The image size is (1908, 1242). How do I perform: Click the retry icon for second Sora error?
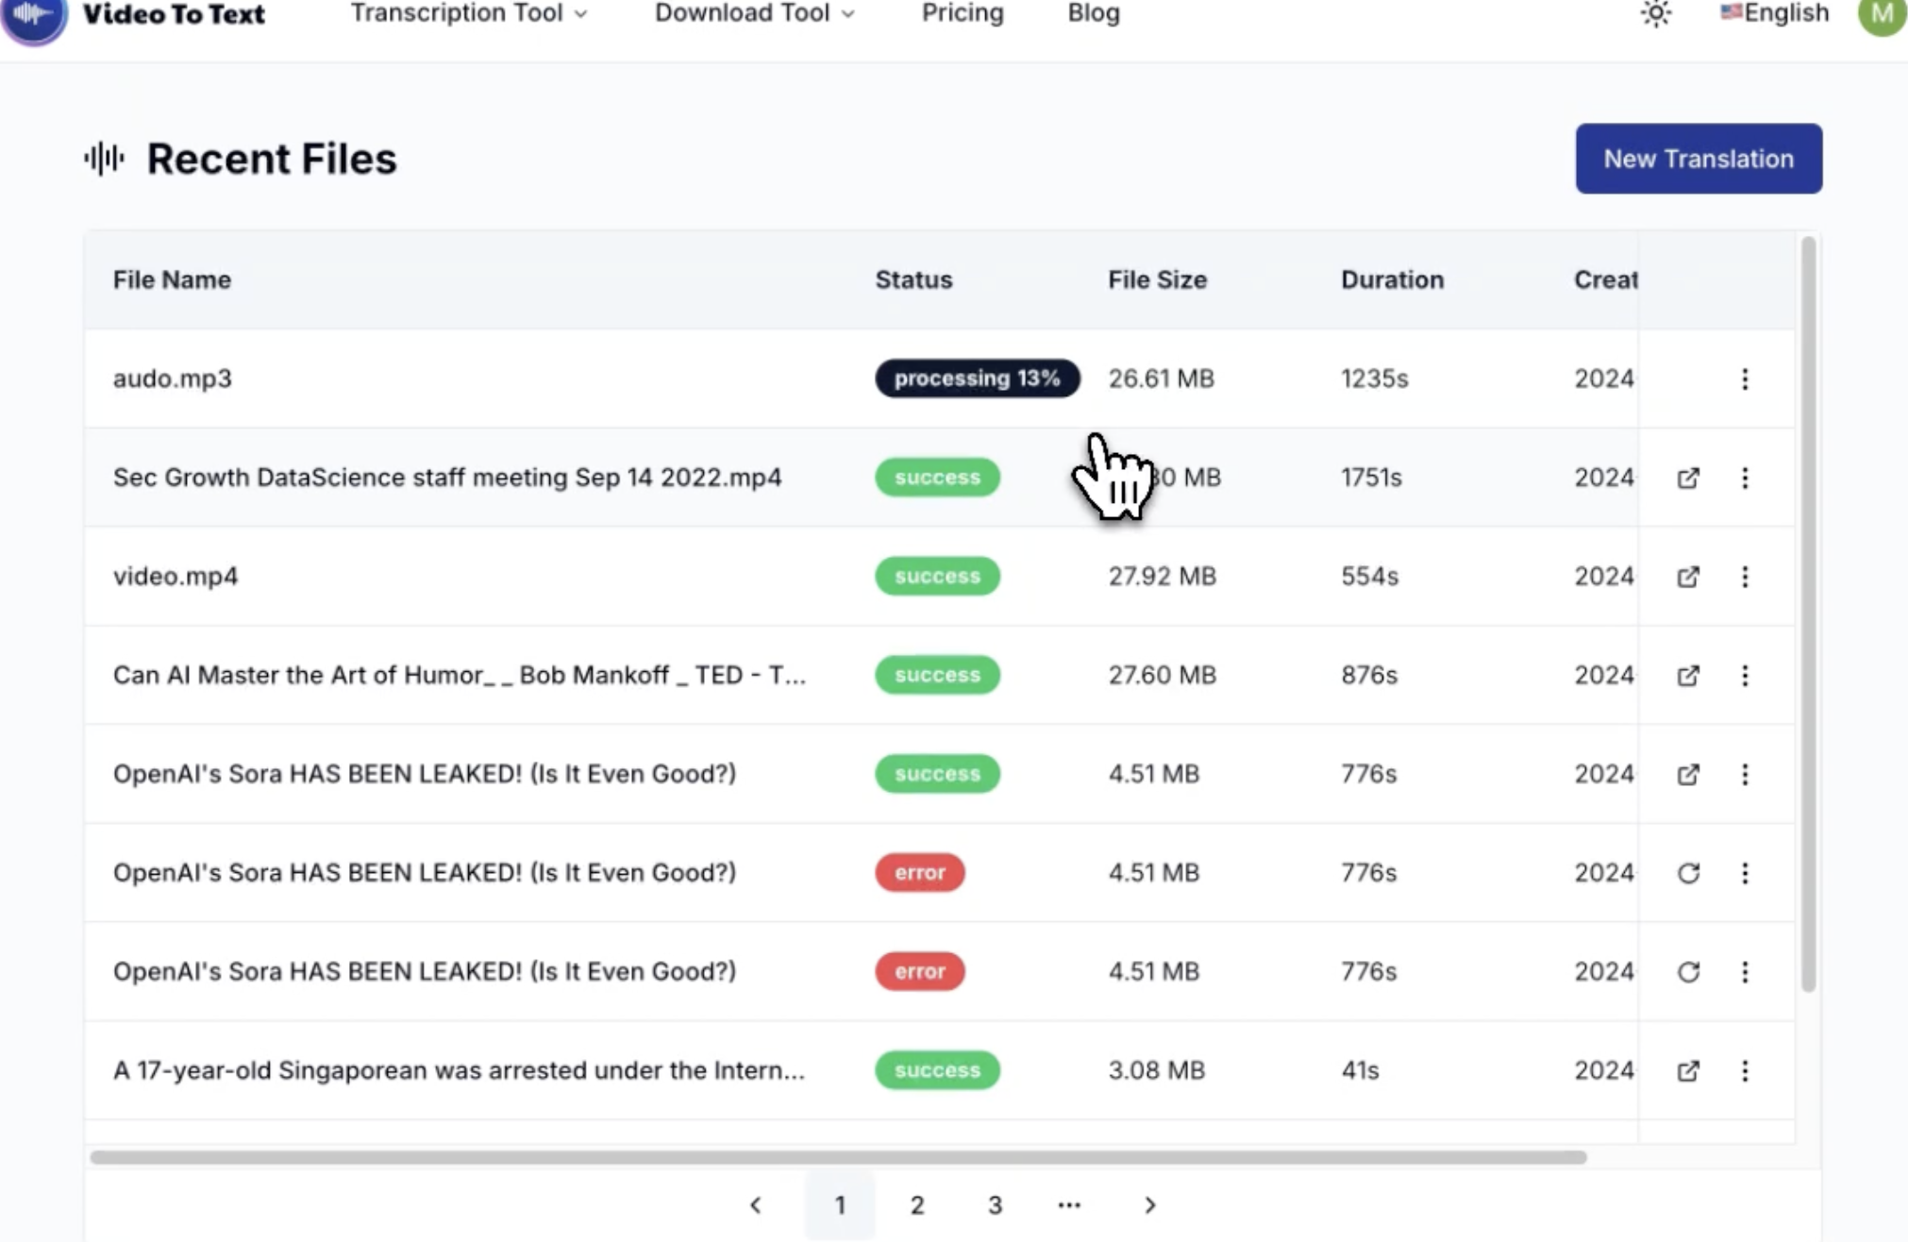[x=1687, y=969]
